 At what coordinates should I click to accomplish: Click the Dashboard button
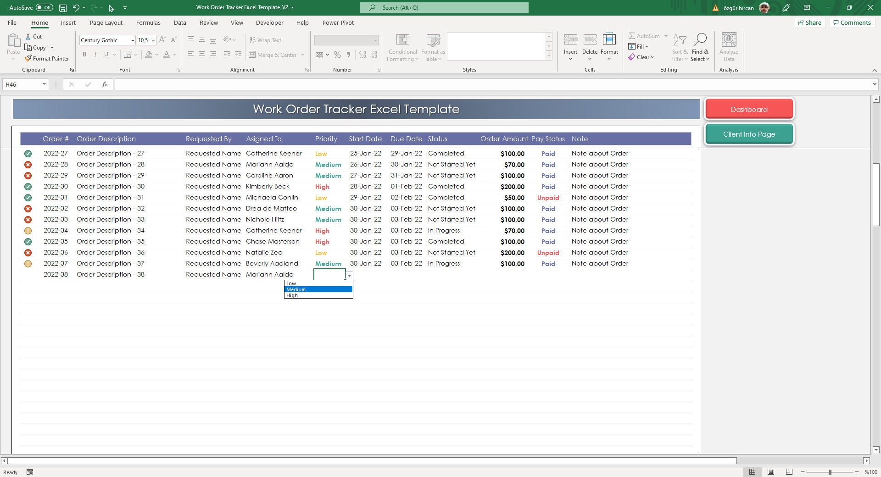pyautogui.click(x=749, y=109)
